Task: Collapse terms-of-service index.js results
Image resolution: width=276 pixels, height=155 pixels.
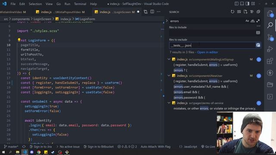Action: click(169, 103)
